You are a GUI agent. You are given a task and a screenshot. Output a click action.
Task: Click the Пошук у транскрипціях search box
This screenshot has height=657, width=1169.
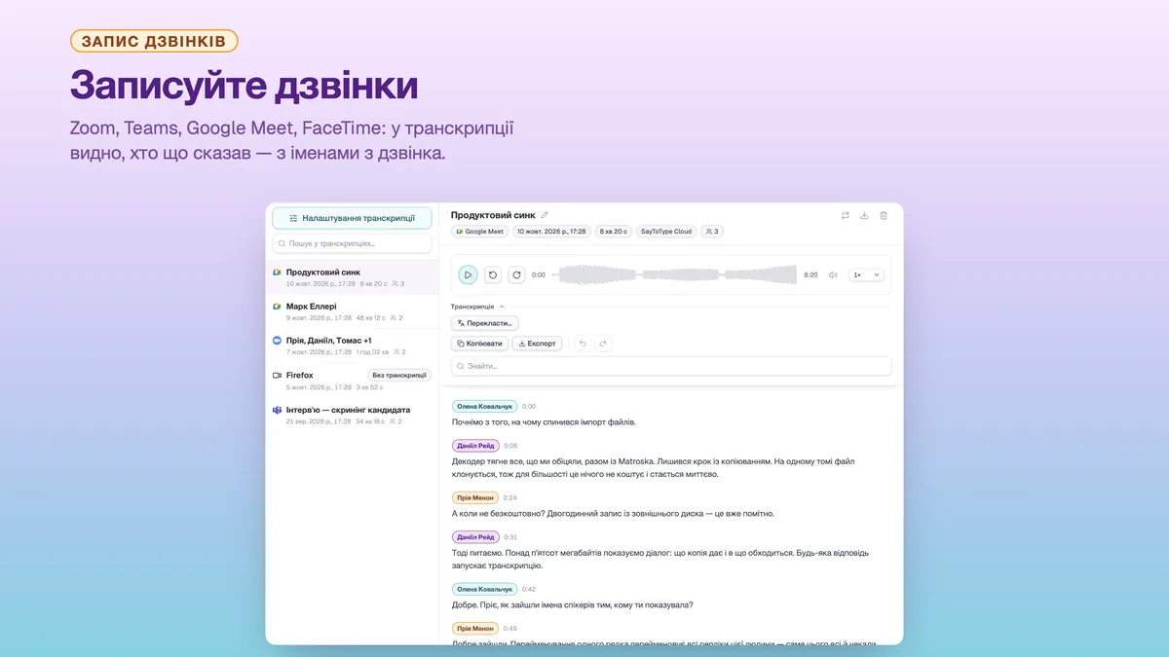[x=352, y=243]
